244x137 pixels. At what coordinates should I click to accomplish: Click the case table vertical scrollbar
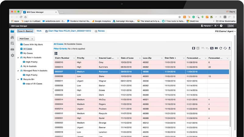[x=230, y=93]
